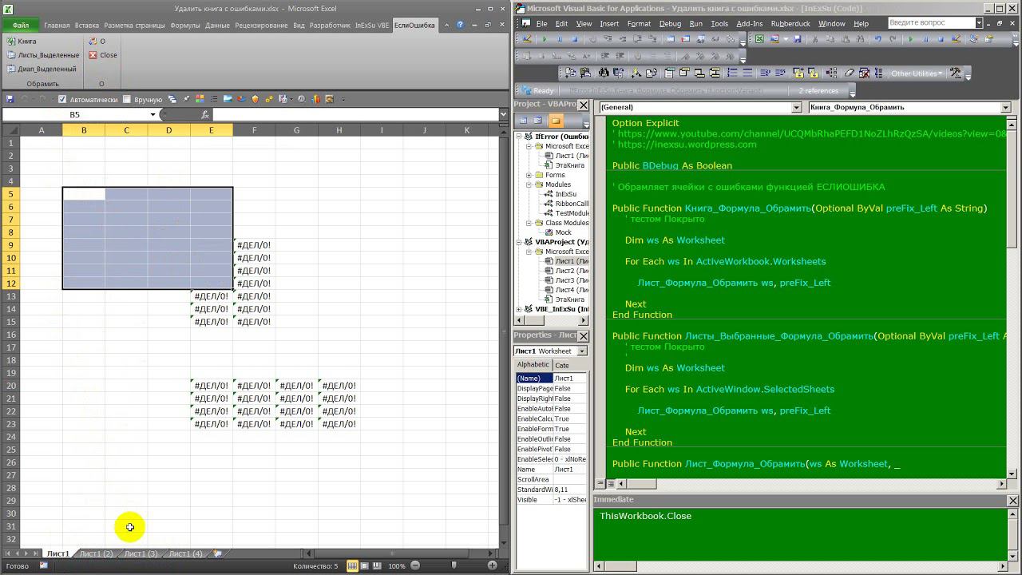1022x575 pixels.
Task: Switch to the ЕслиОшибка ribbon tab
Action: coord(414,26)
